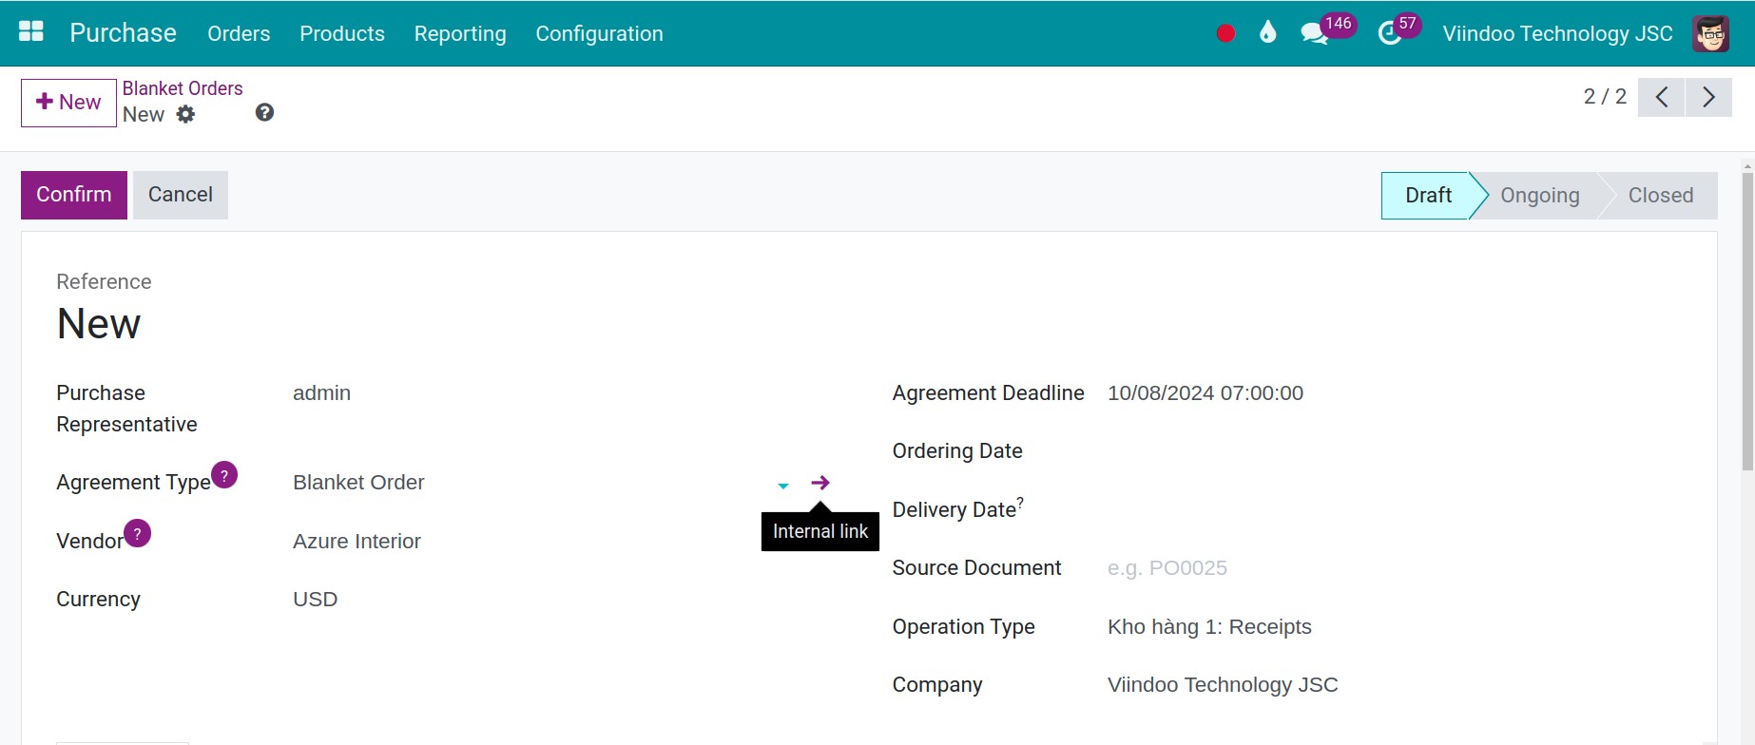The height and width of the screenshot is (745, 1755).
Task: Select the Draft status stage
Action: [1427, 196]
